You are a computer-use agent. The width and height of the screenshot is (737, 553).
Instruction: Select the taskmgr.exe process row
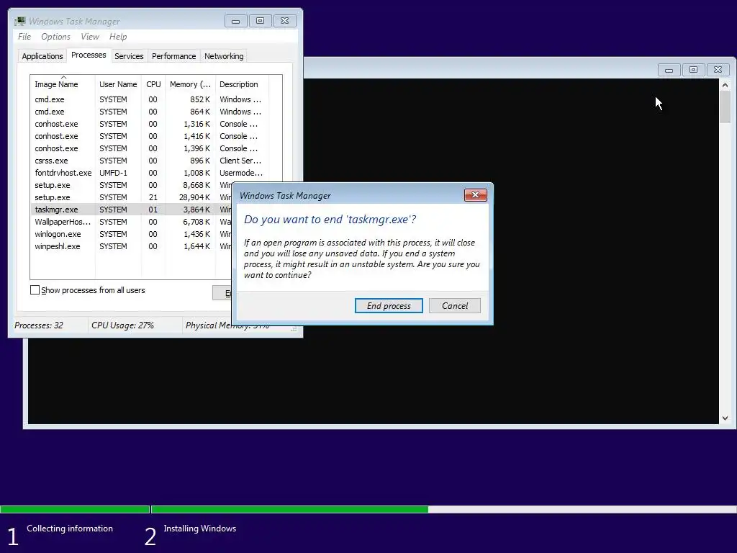click(132, 210)
